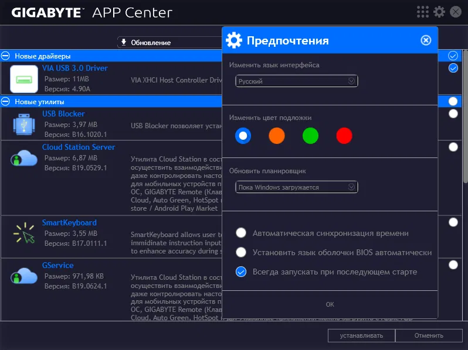
Task: Open the apps grid icon in title bar
Action: [423, 12]
